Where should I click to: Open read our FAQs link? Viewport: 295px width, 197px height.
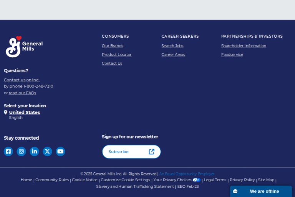pos(22,93)
